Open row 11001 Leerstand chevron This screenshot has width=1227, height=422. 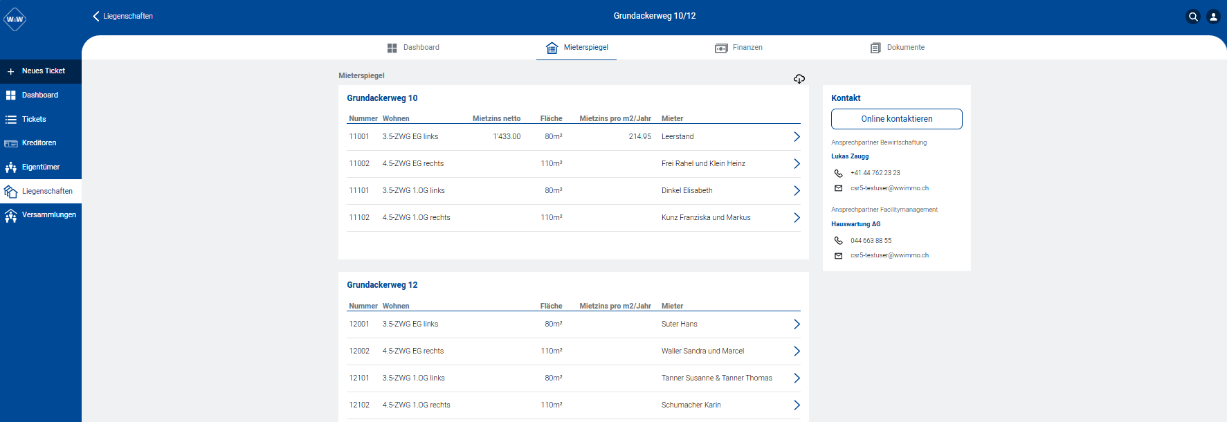797,137
